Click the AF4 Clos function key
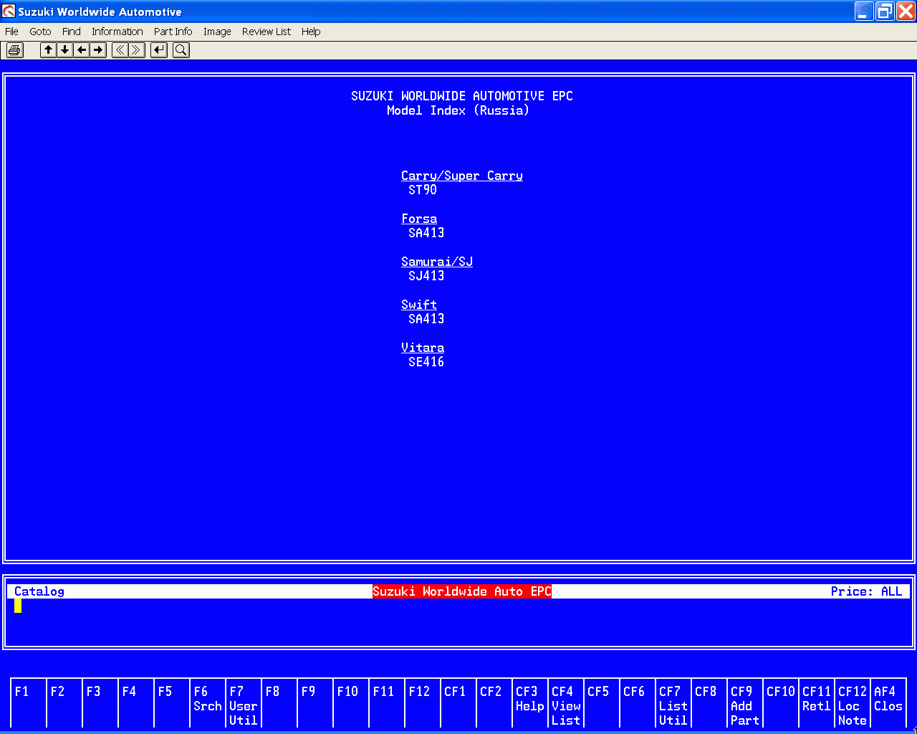The width and height of the screenshot is (917, 734). (x=888, y=703)
